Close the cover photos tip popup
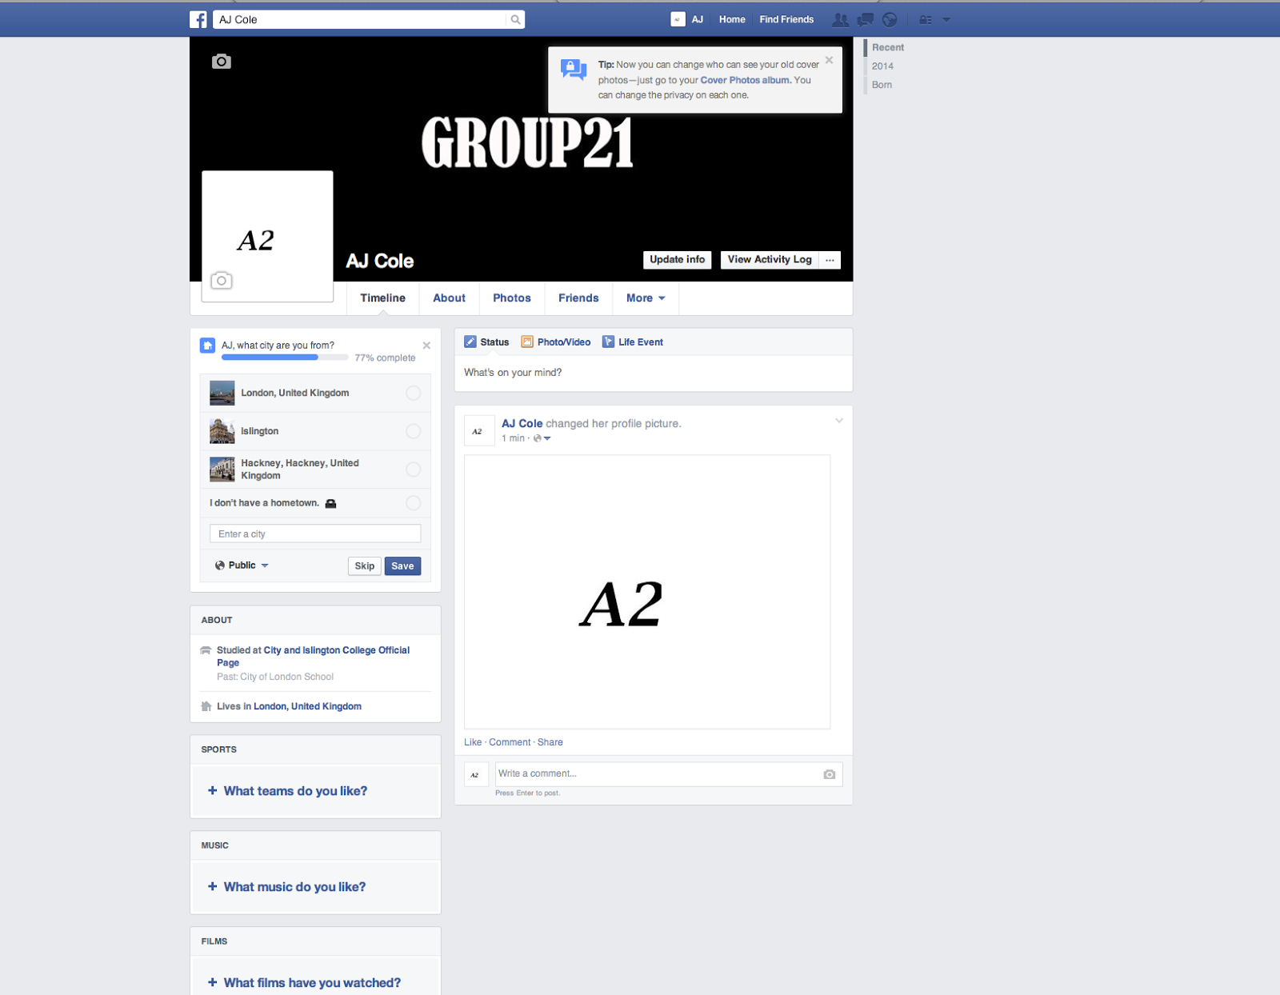 [829, 60]
